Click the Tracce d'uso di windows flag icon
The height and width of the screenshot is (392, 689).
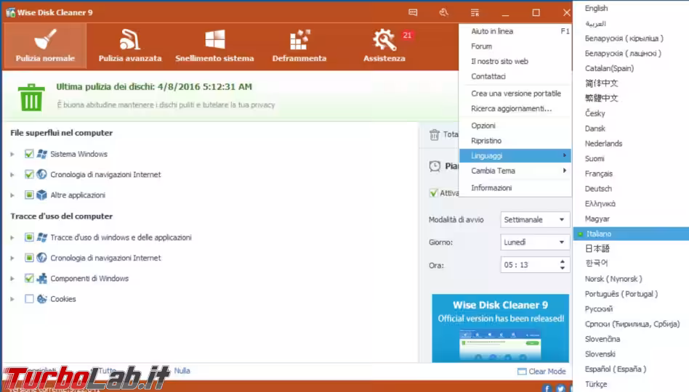(x=41, y=237)
